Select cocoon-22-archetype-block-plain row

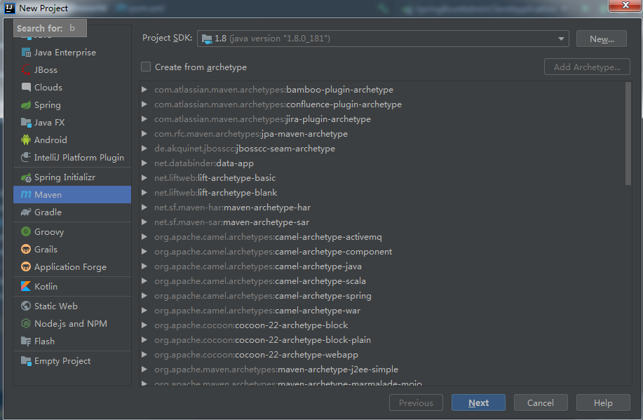pos(382,340)
